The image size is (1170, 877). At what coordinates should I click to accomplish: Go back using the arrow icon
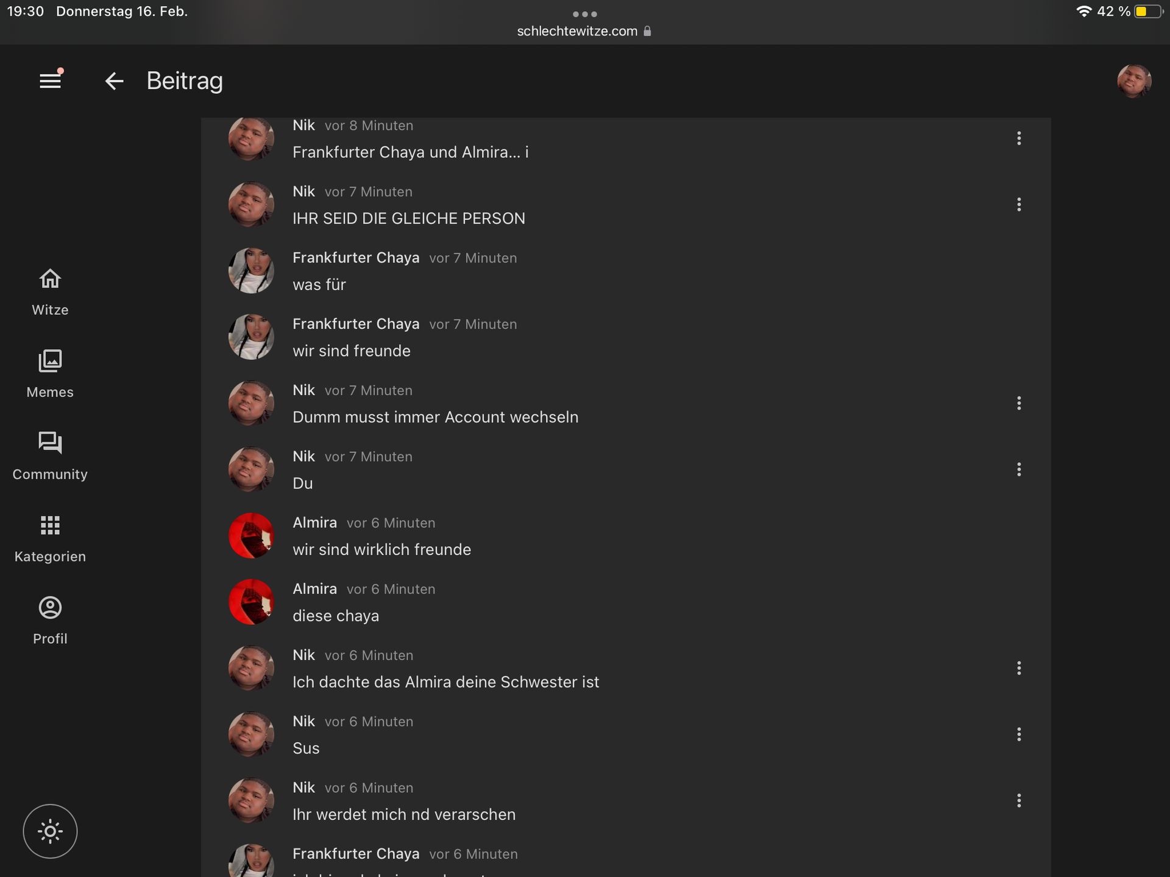pos(114,81)
